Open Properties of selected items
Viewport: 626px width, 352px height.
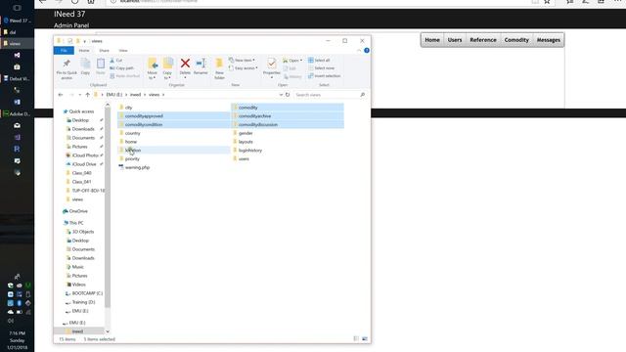(x=272, y=66)
